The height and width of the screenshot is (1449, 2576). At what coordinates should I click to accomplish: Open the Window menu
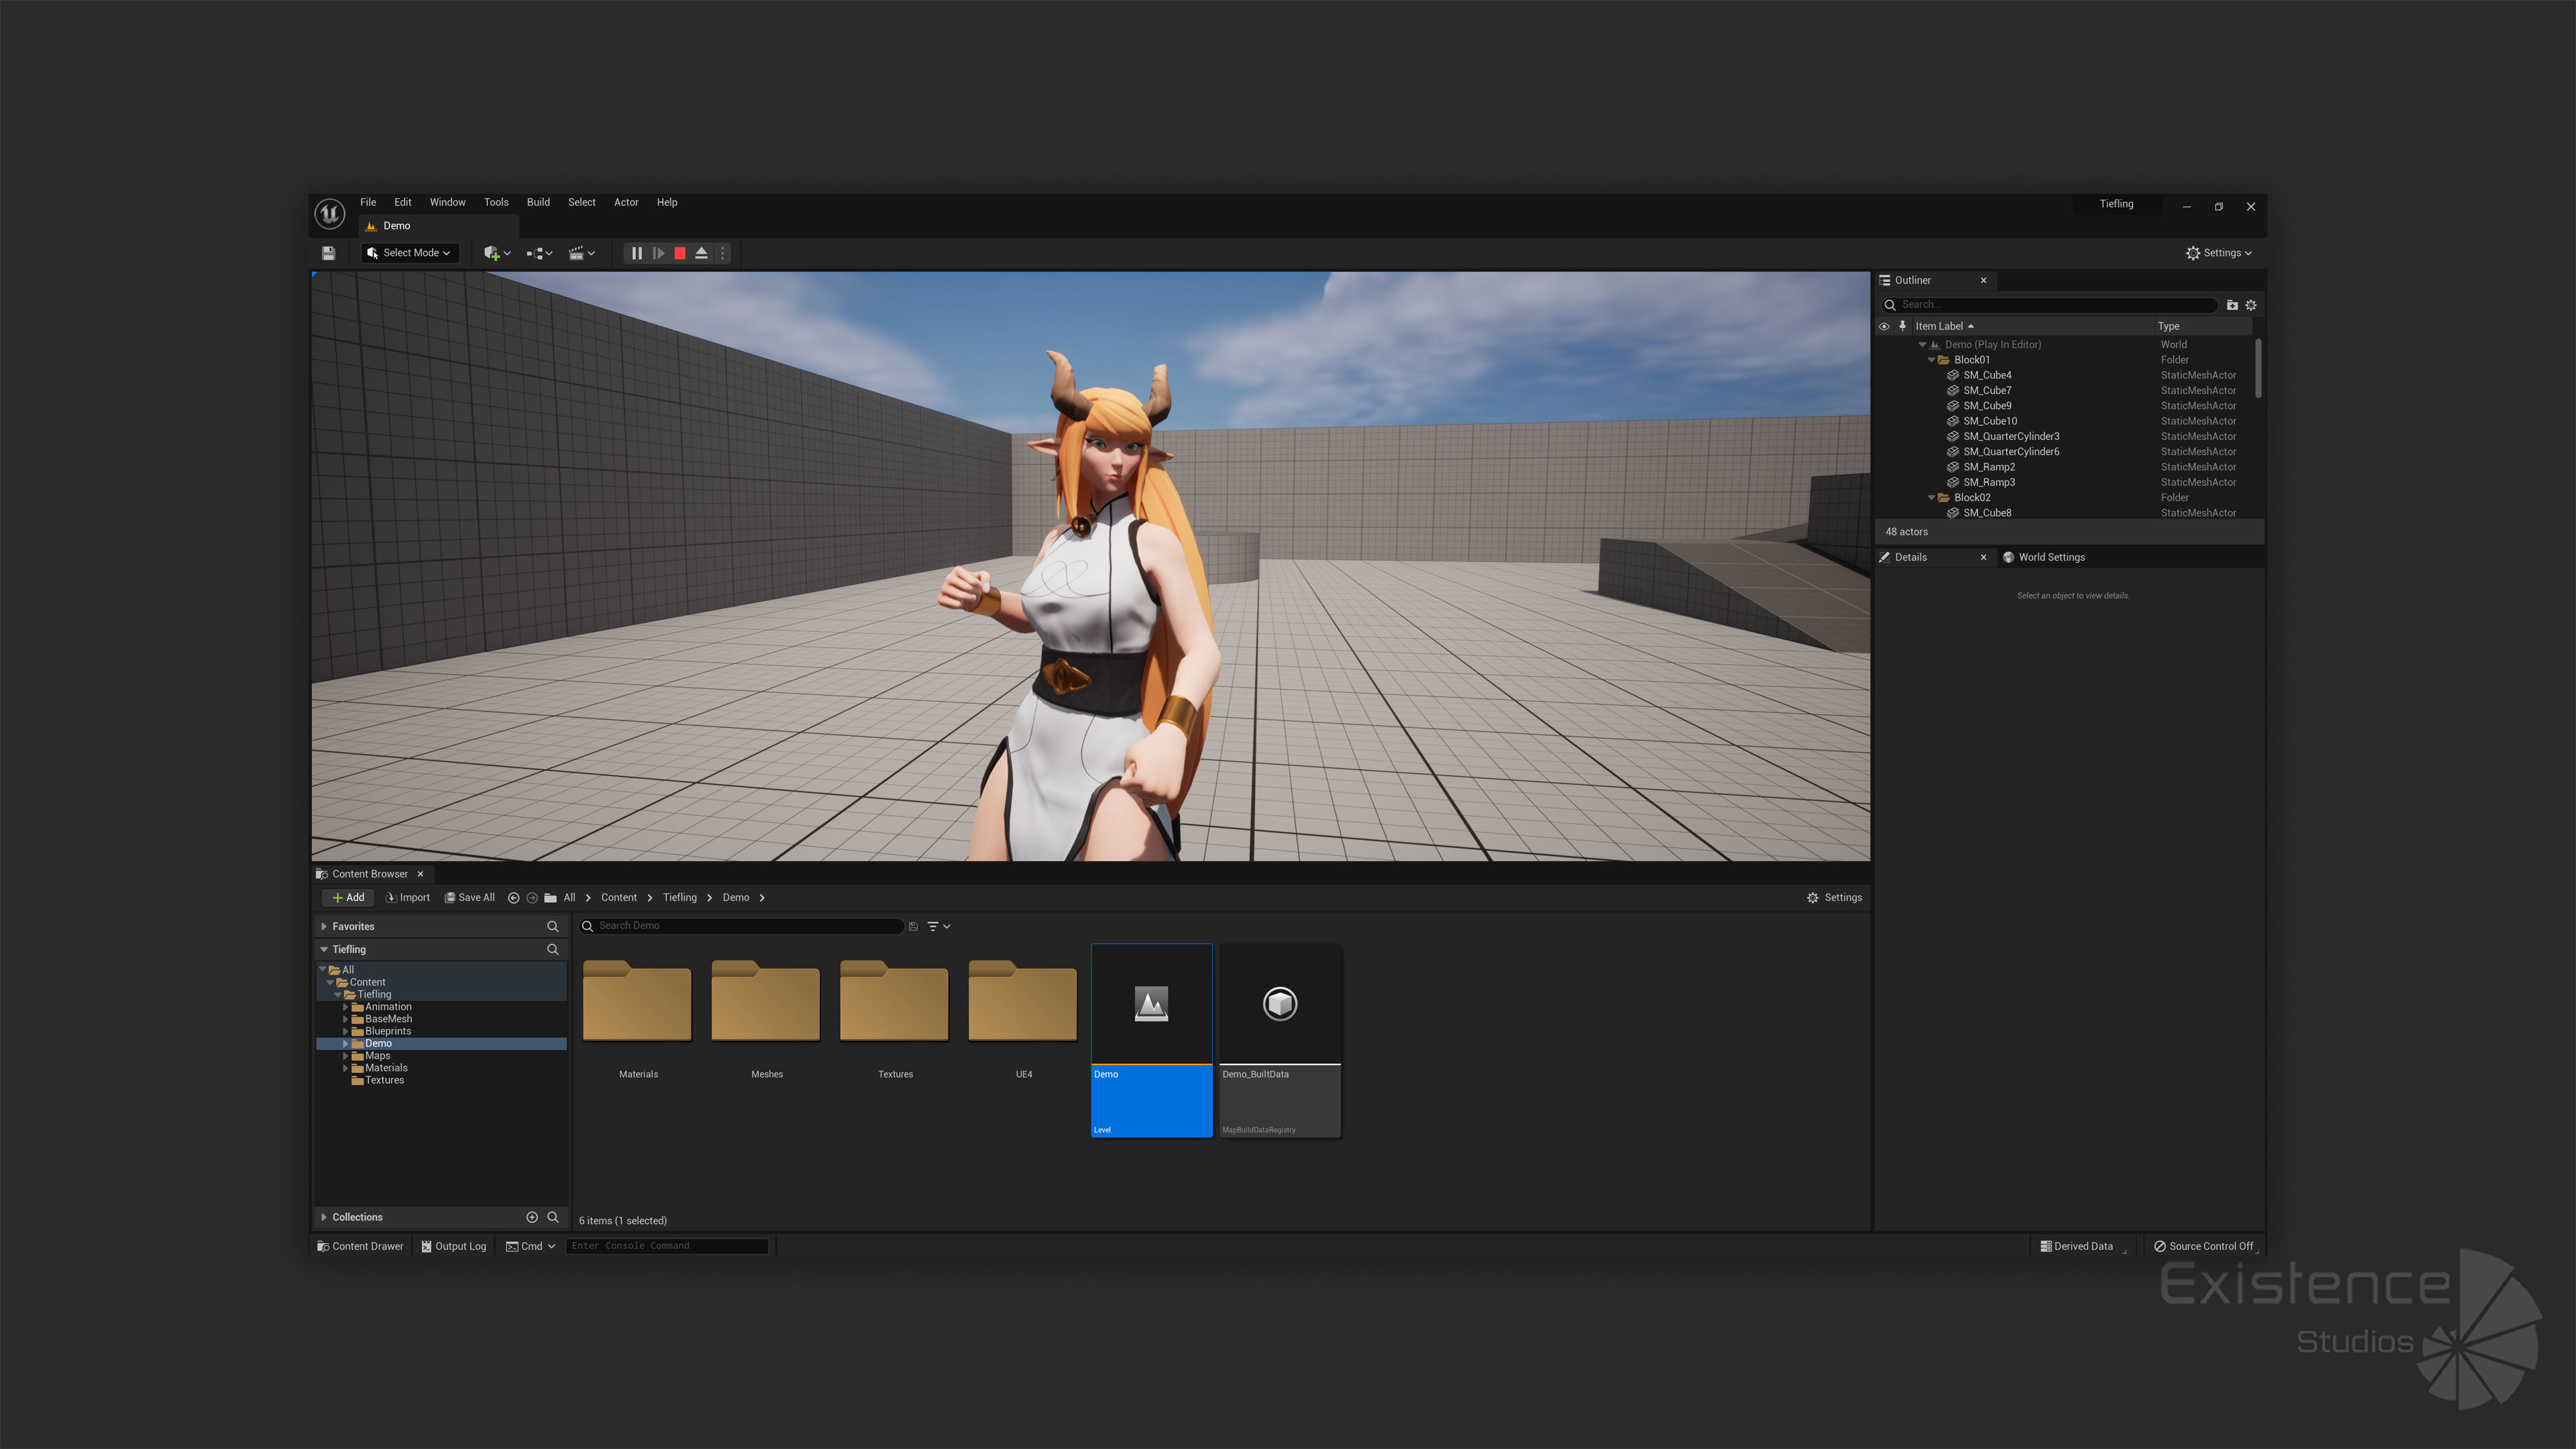pyautogui.click(x=447, y=202)
